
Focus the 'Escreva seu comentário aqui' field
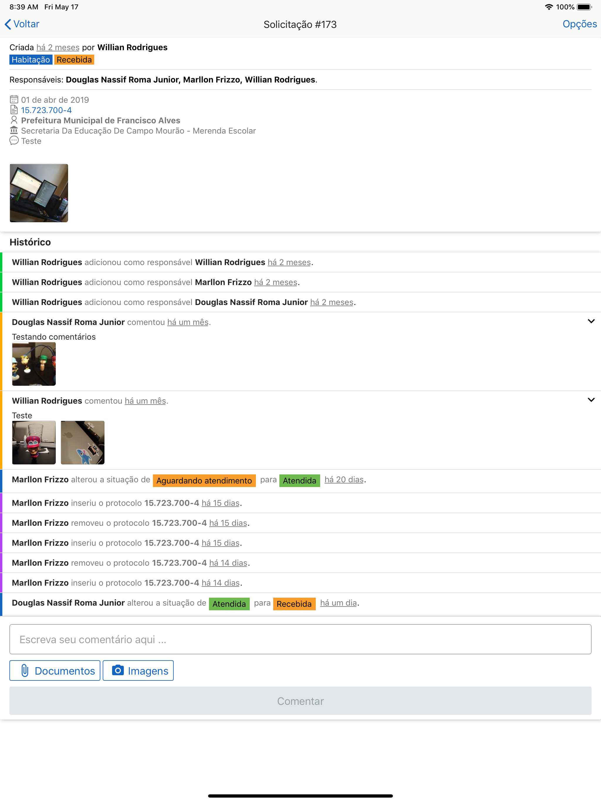300,639
